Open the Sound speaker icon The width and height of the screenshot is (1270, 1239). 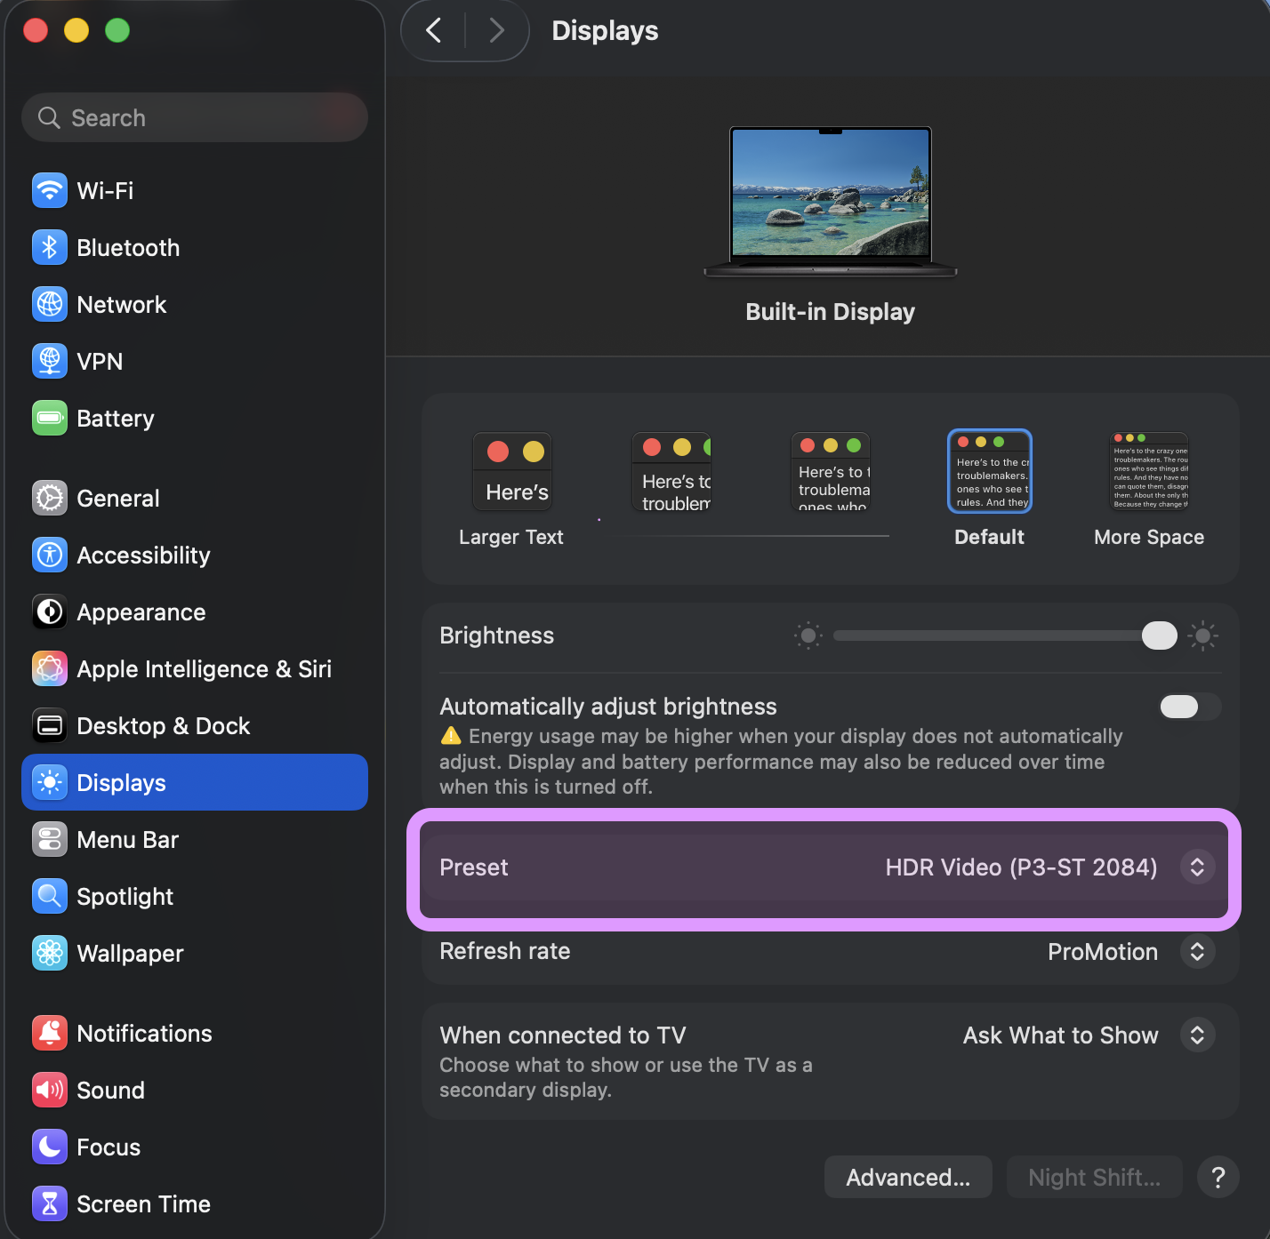point(50,1090)
